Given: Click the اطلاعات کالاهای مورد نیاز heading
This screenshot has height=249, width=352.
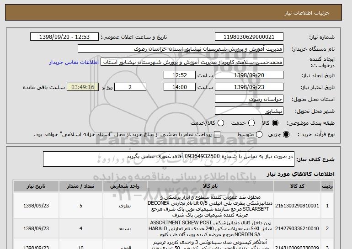Looking at the screenshot, I should coord(301,174).
